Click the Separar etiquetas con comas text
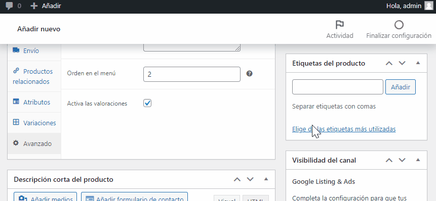436x201 pixels. pyautogui.click(x=334, y=106)
